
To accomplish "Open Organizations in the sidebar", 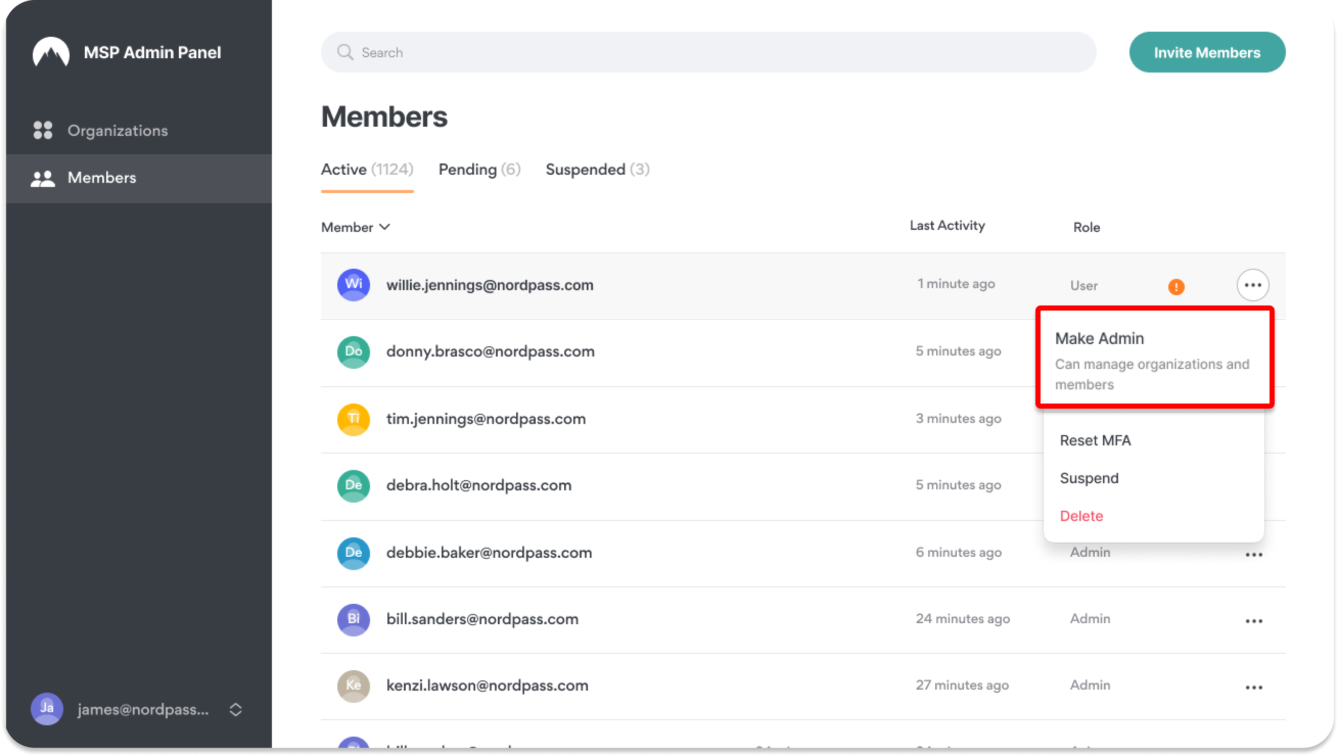I will point(139,130).
